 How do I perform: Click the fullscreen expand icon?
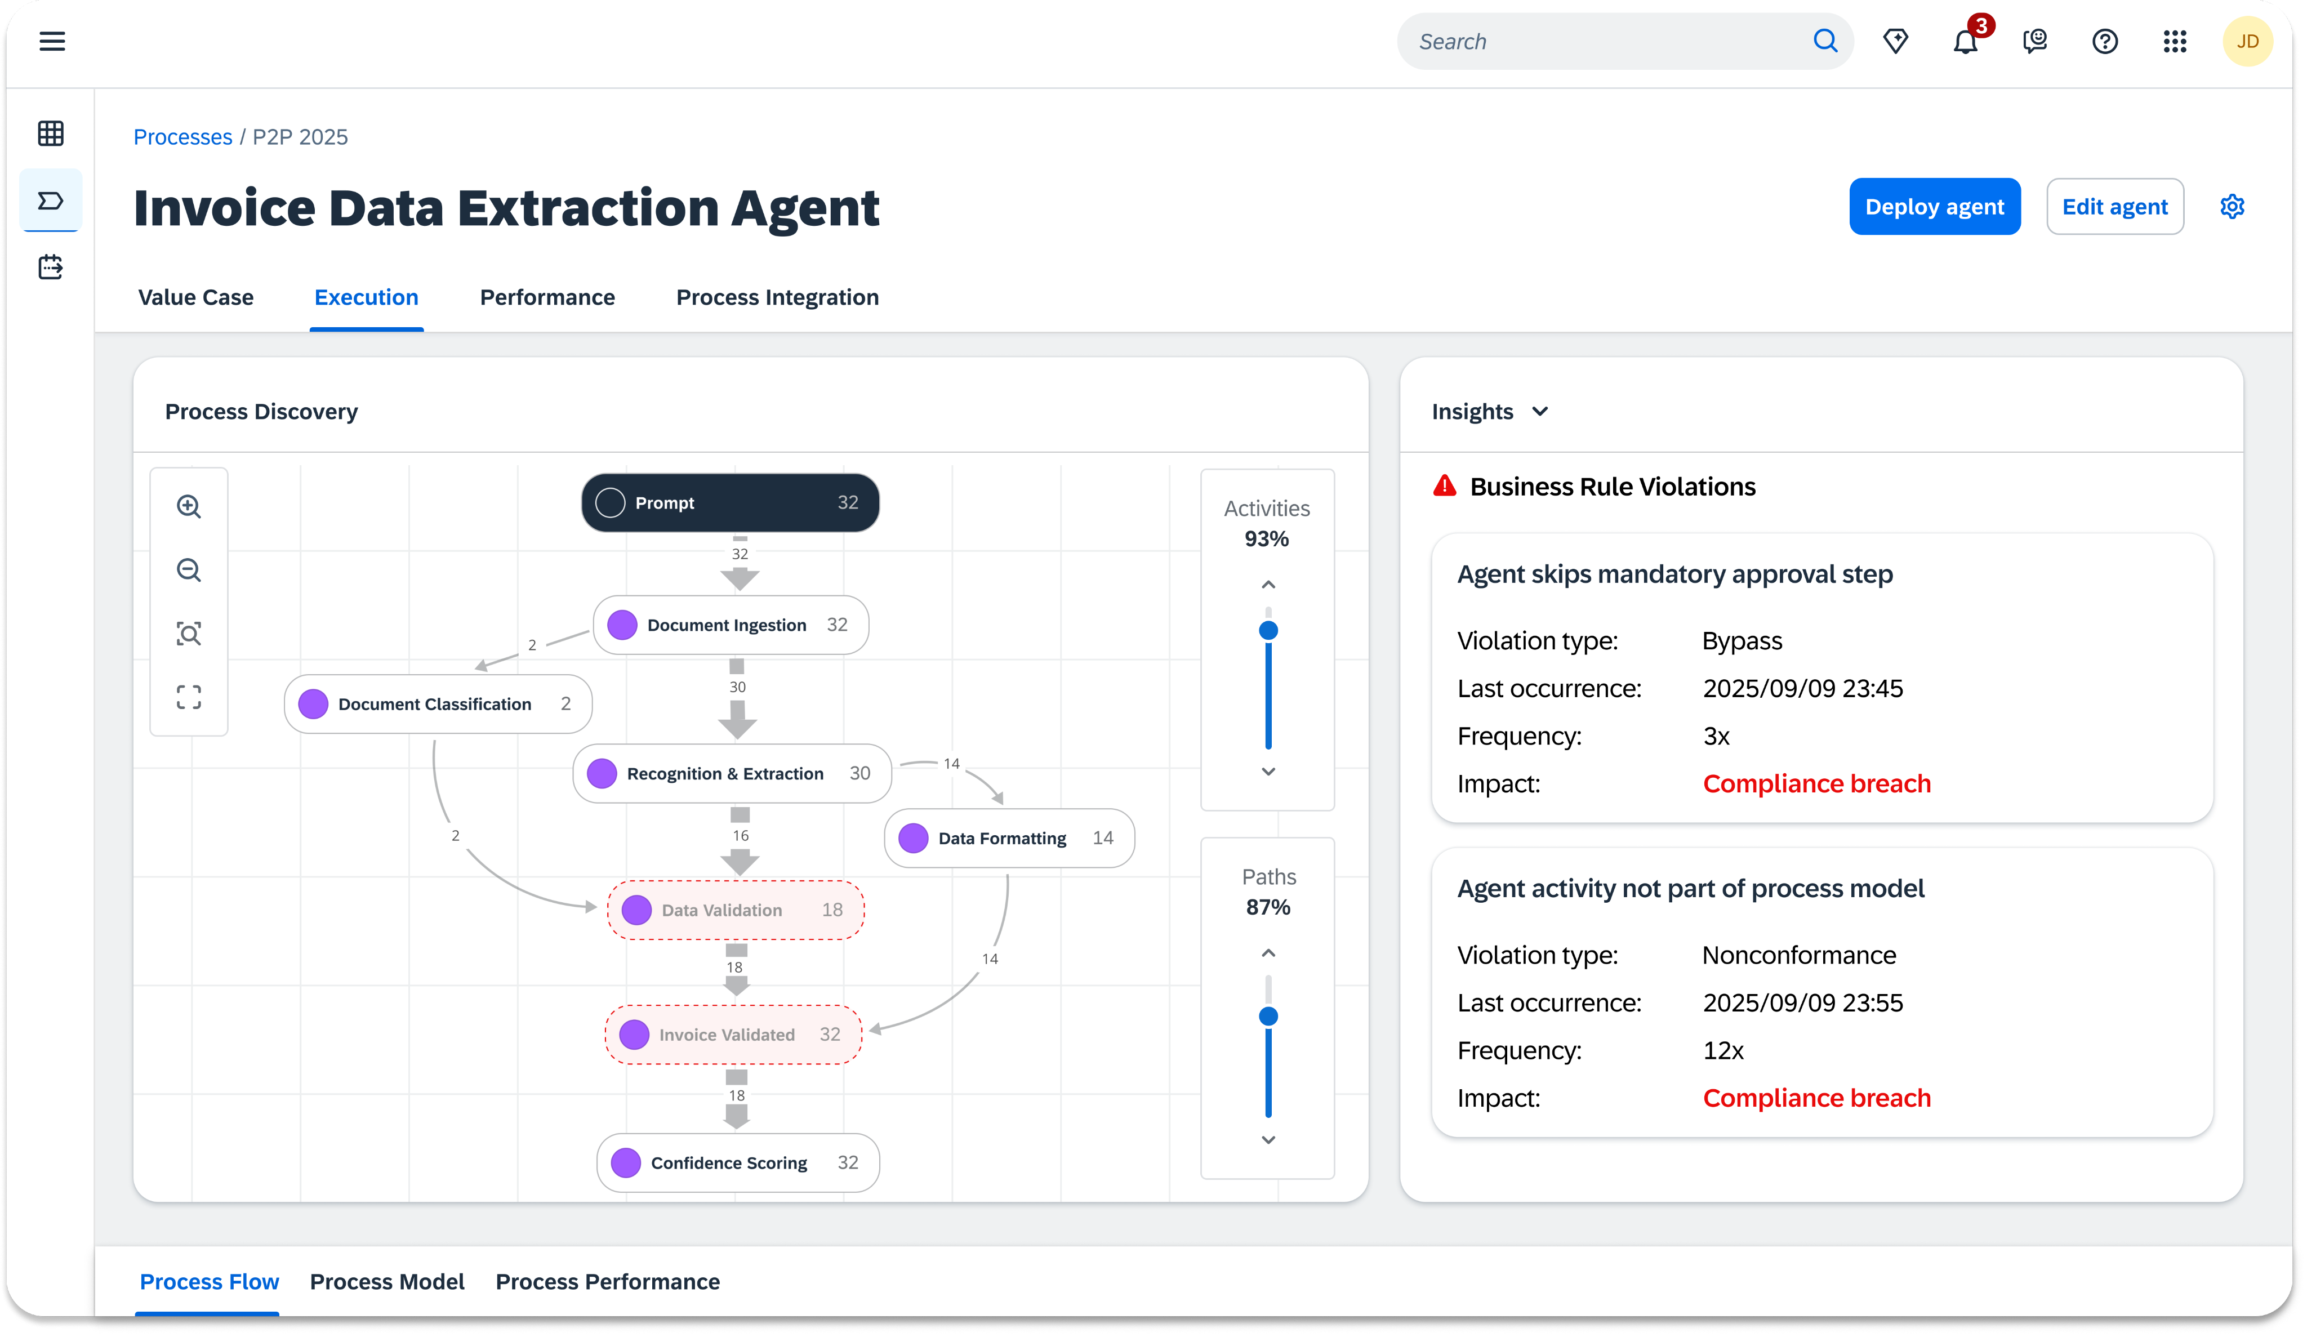click(x=189, y=697)
